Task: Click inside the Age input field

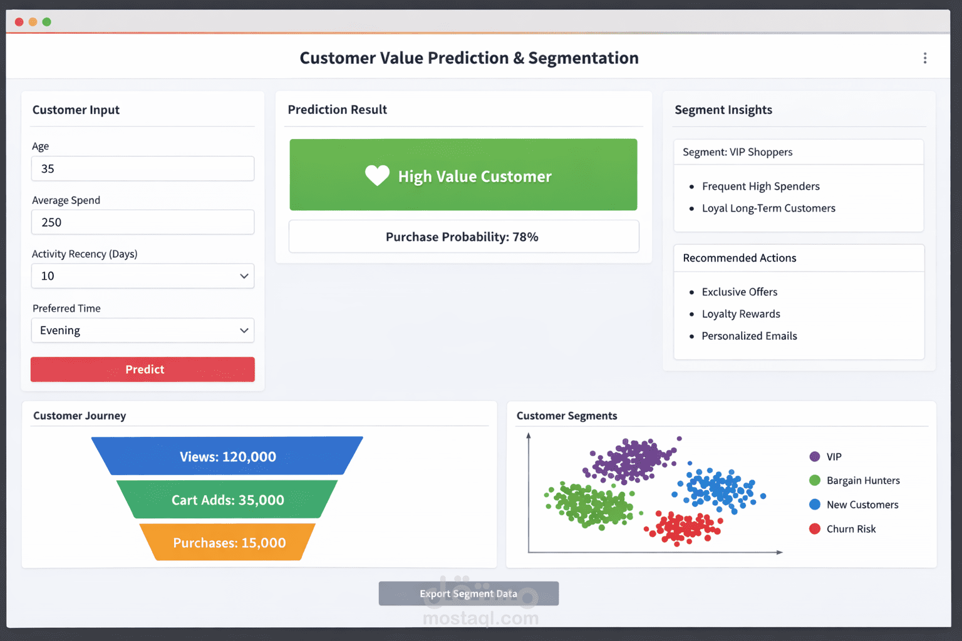Action: [x=142, y=168]
